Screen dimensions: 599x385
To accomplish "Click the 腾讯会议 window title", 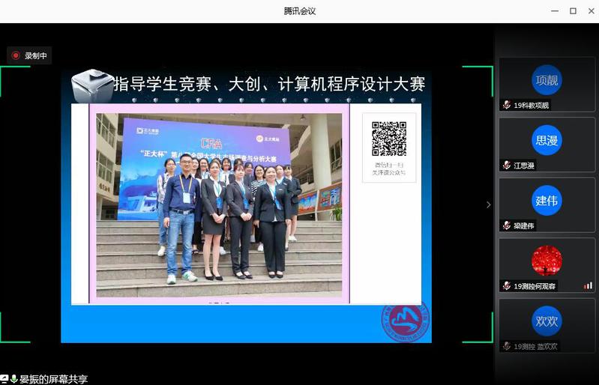I will coord(299,10).
